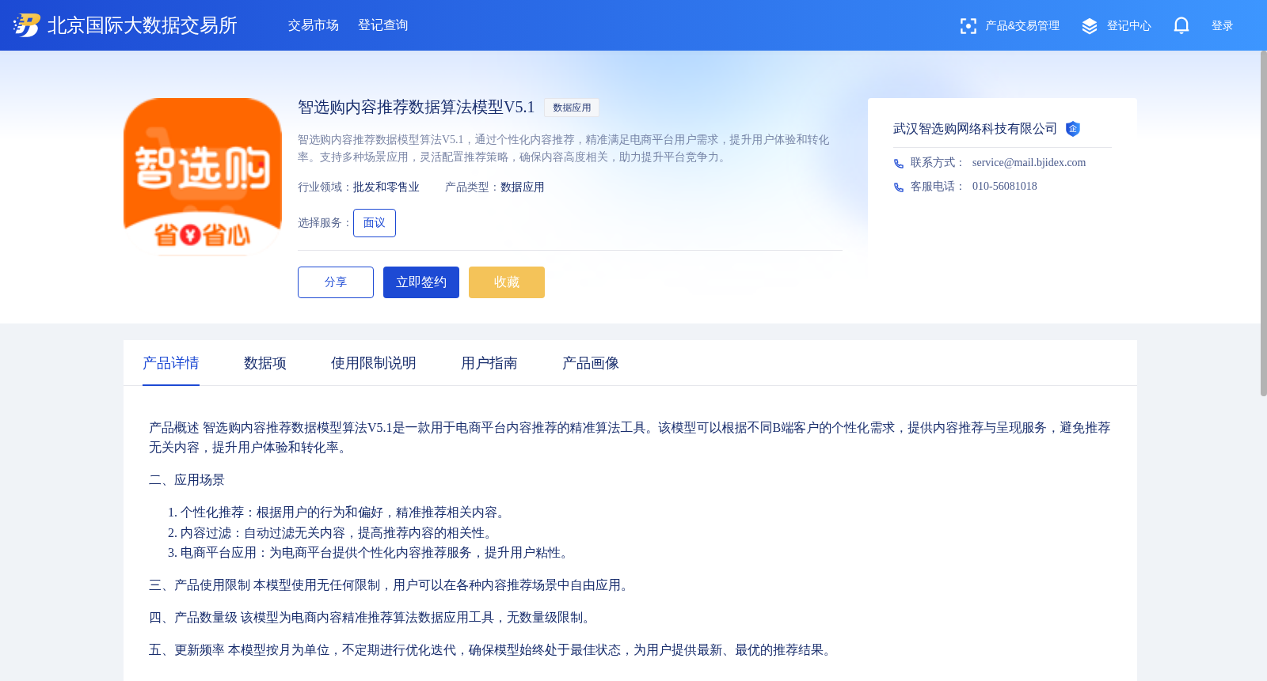
Task: Click the product title 智选购内容推荐数据算法模型V5.1
Action: (417, 107)
